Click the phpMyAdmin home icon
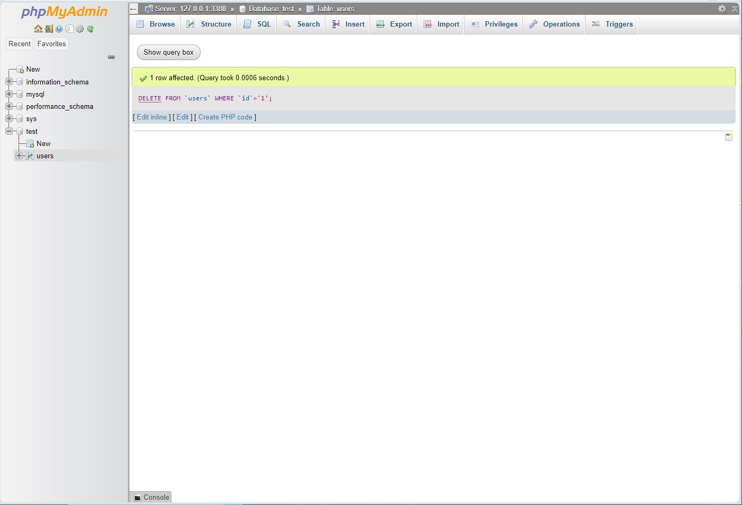The width and height of the screenshot is (742, 505). (x=38, y=29)
